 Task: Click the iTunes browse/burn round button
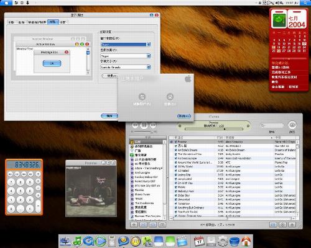292,125
